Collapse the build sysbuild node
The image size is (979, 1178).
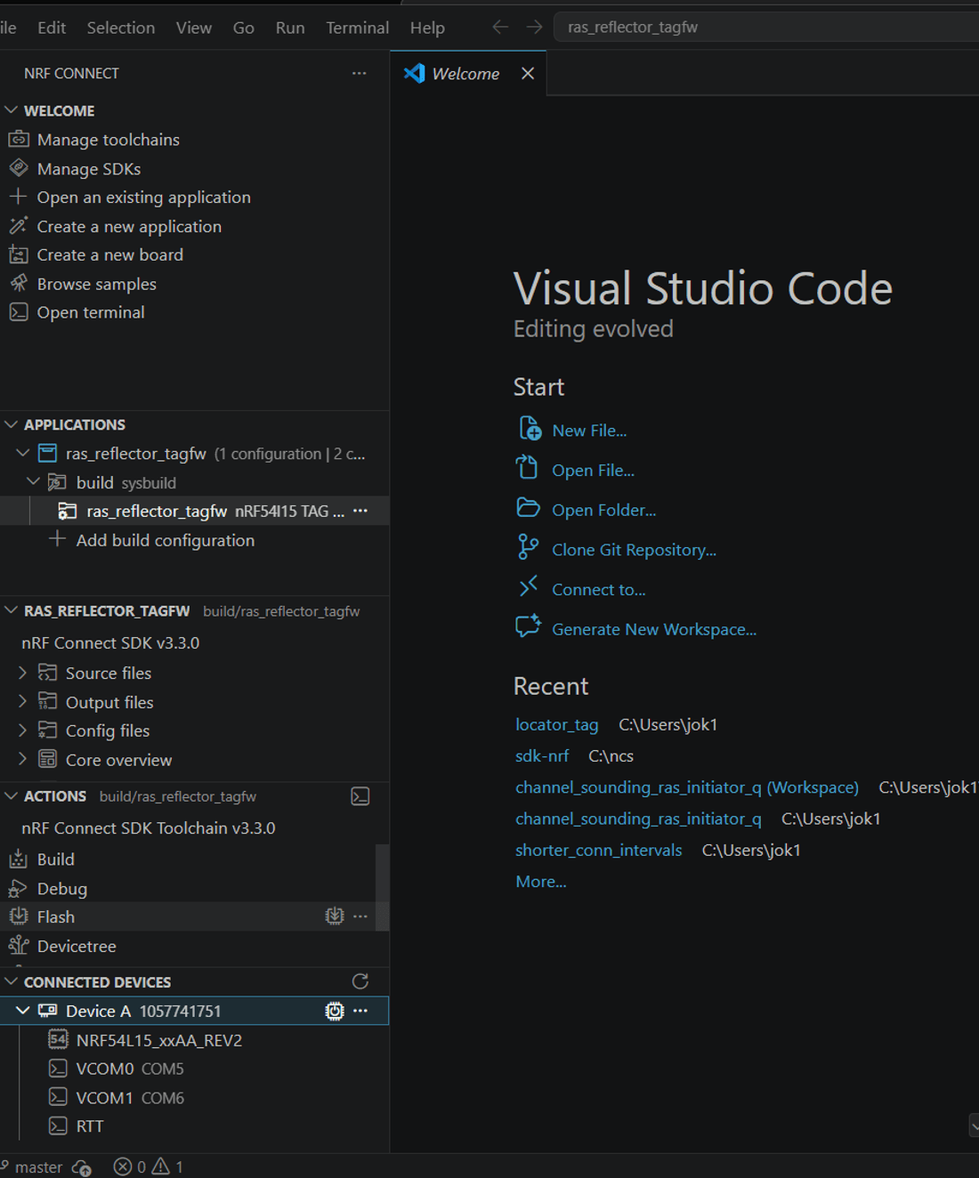(33, 482)
